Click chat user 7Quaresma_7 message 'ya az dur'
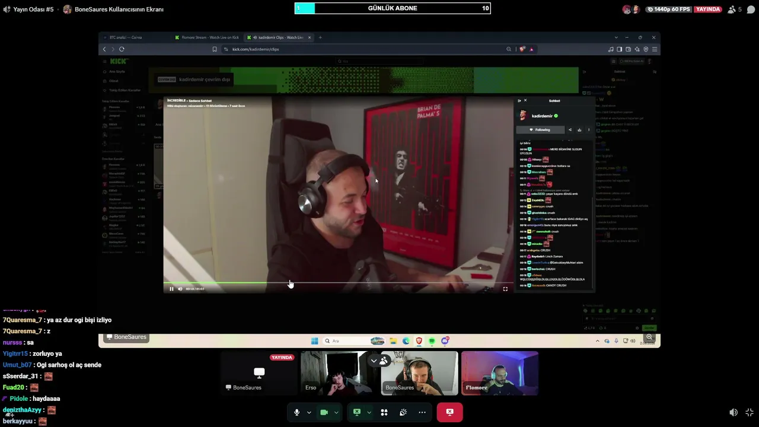Viewport: 759px width, 427px height. [57, 320]
